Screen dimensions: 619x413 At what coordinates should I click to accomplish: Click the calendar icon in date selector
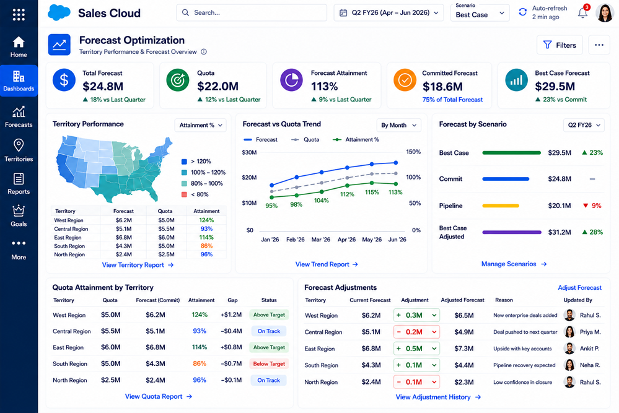coord(343,12)
